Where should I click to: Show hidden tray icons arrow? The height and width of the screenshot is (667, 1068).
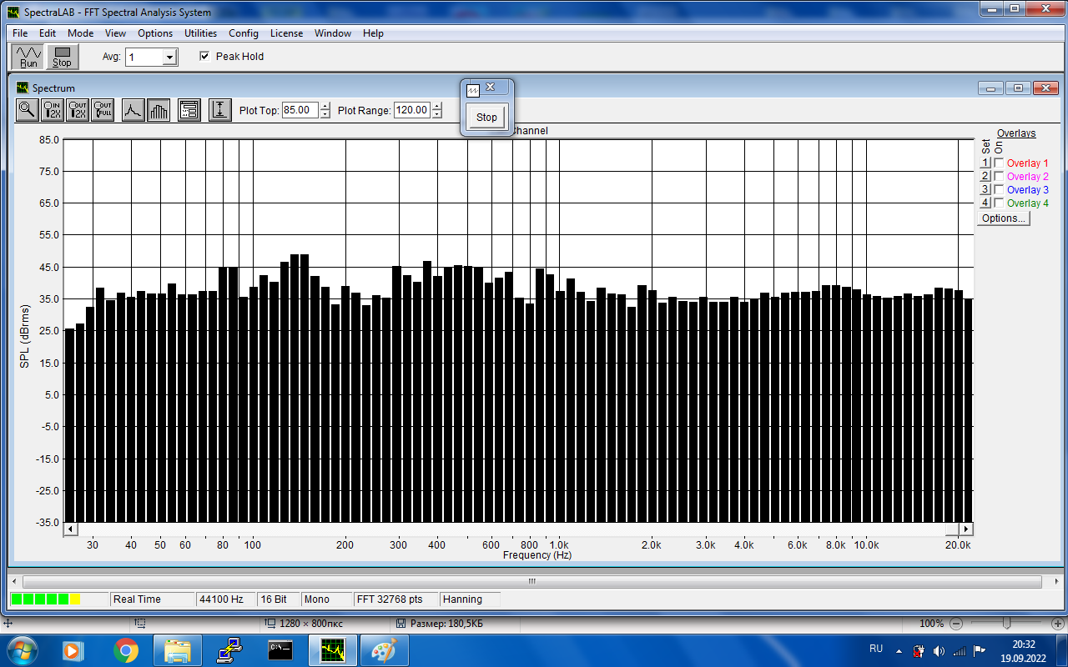pos(899,650)
